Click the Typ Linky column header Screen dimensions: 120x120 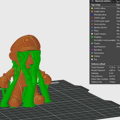[96, 5]
